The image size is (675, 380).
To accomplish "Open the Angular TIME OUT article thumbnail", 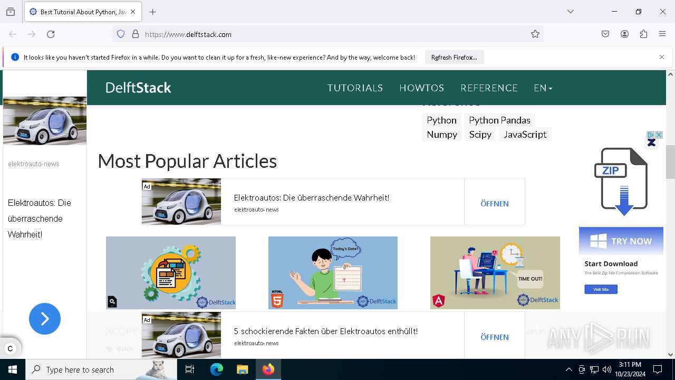I will coord(495,273).
